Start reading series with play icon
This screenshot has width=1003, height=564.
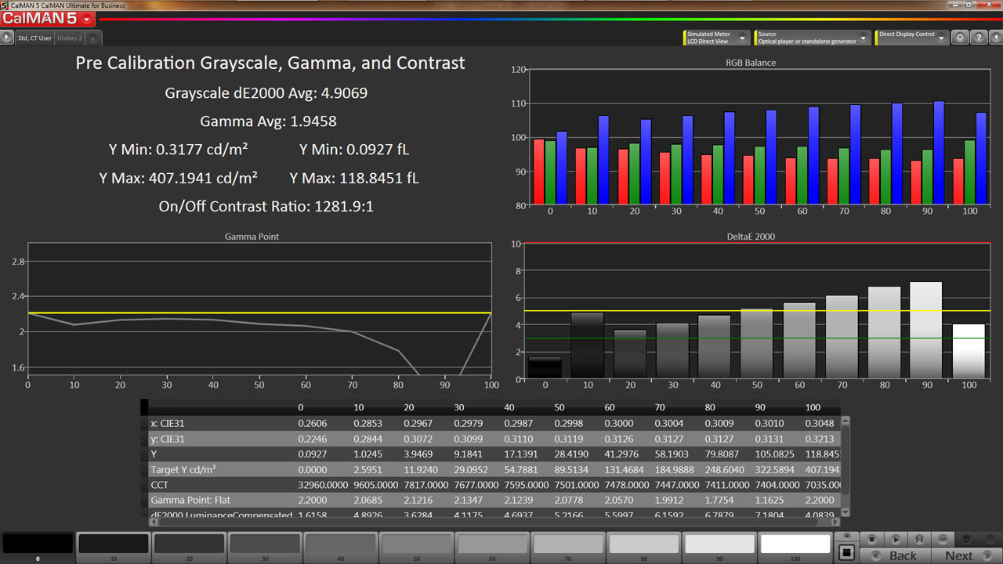(x=896, y=539)
